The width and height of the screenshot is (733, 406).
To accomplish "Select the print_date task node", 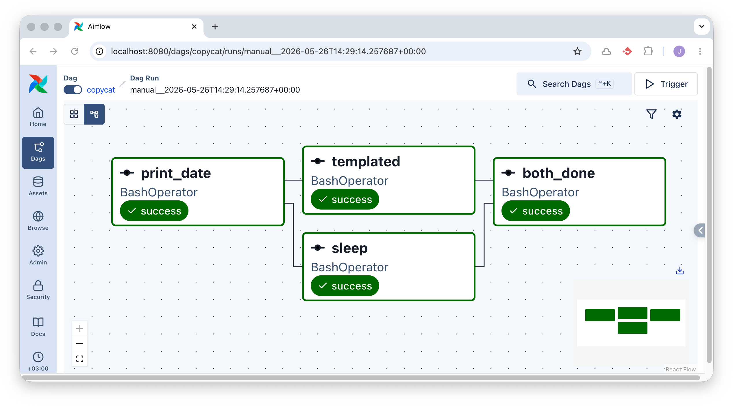I will point(198,192).
